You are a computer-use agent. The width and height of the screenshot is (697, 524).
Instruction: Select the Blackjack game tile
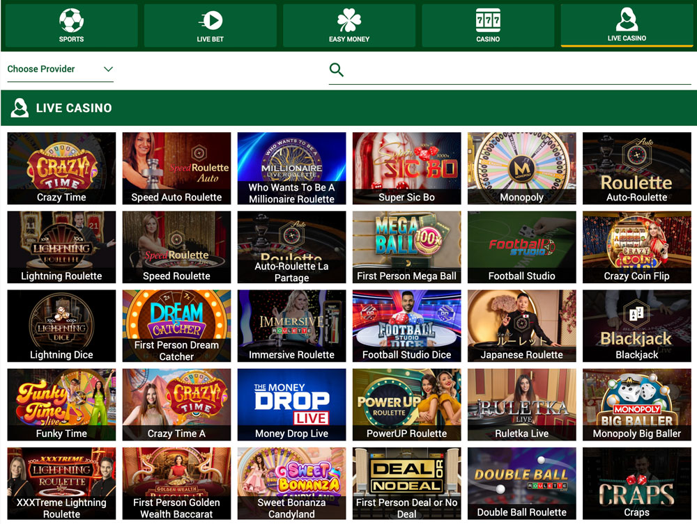[x=637, y=326]
